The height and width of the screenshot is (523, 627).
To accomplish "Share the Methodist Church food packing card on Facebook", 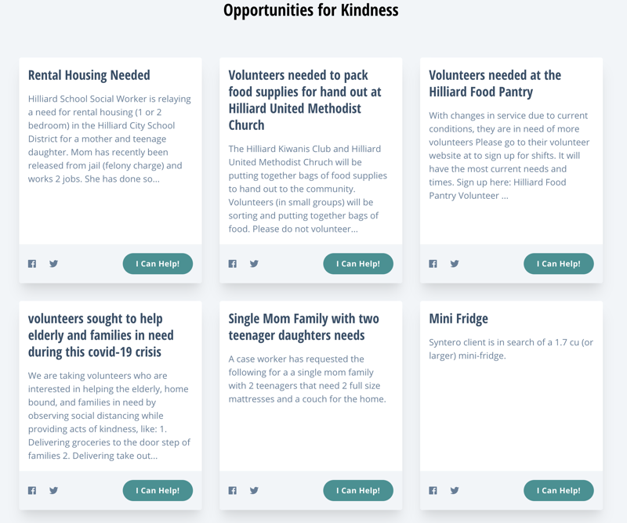I will pyautogui.click(x=232, y=264).
